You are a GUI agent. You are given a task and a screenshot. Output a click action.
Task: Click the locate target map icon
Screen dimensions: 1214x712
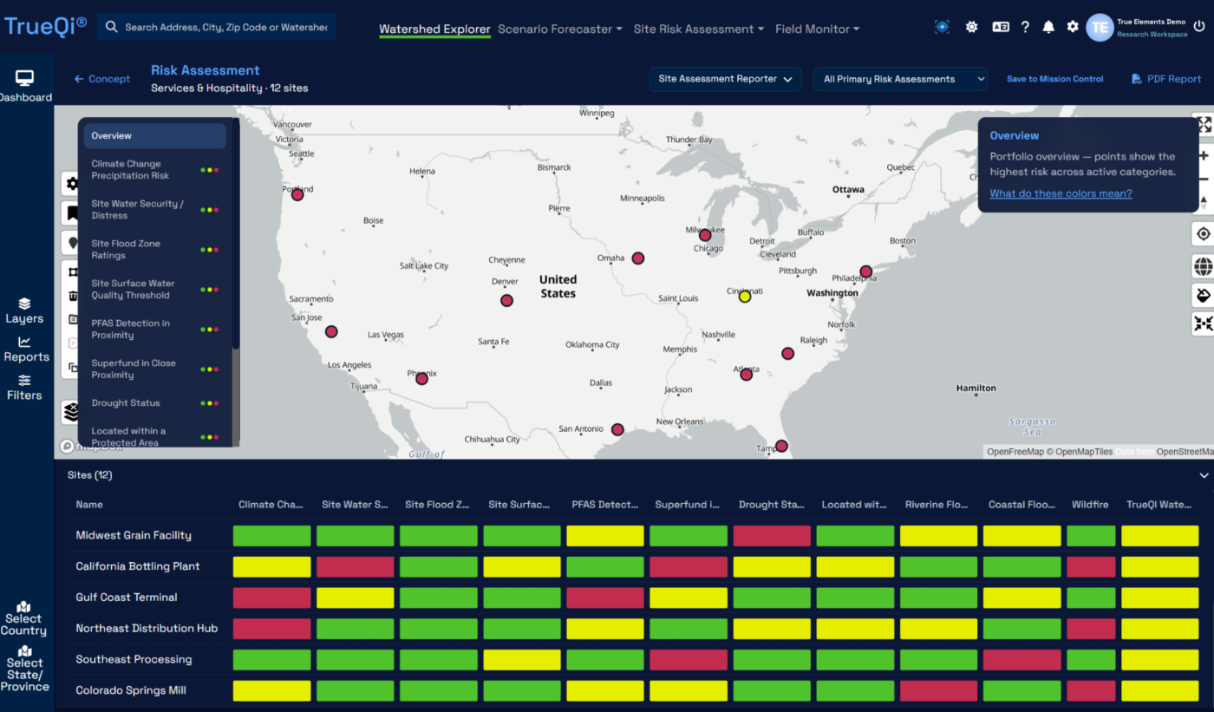[x=1204, y=234]
